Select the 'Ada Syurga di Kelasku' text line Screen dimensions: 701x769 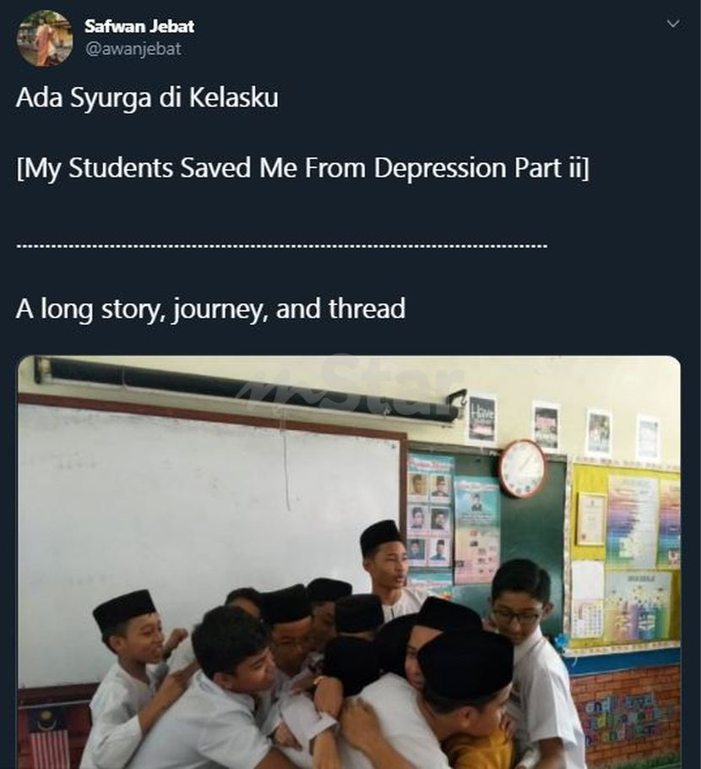[147, 97]
